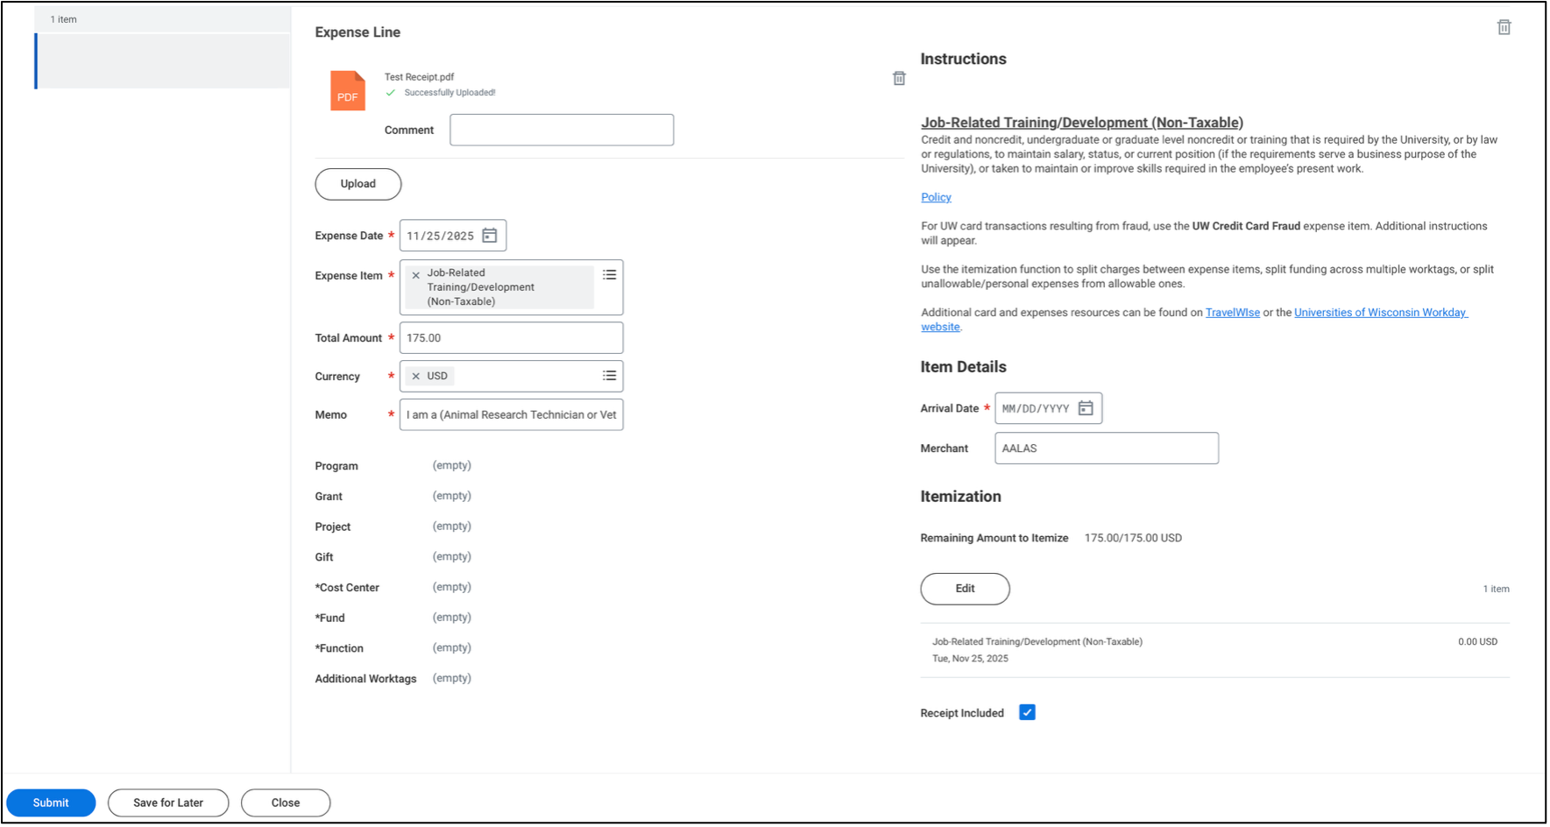Open the TravelWIse link
Image resolution: width=1550 pixels, height=827 pixels.
[1232, 313]
